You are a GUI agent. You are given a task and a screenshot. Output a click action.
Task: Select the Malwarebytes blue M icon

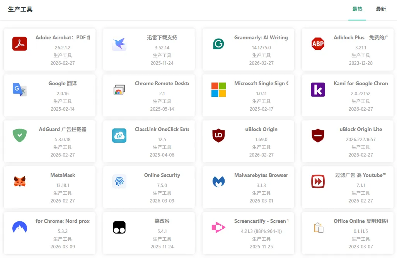click(218, 181)
